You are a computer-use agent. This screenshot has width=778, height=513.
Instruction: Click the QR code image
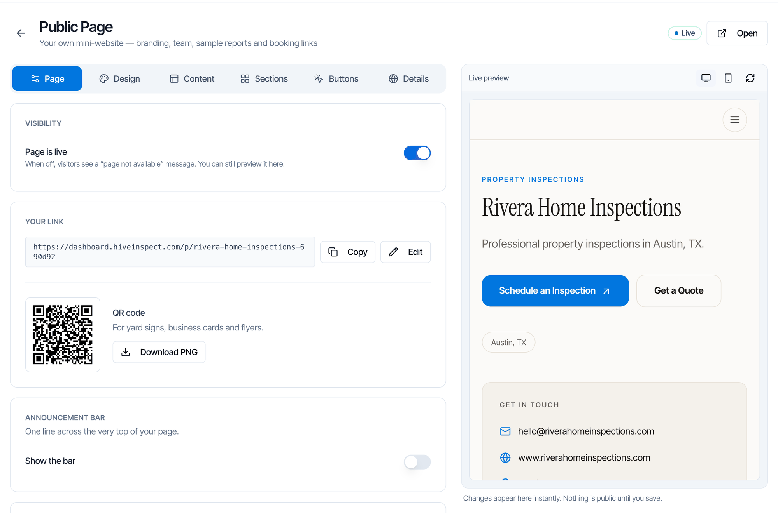click(63, 335)
